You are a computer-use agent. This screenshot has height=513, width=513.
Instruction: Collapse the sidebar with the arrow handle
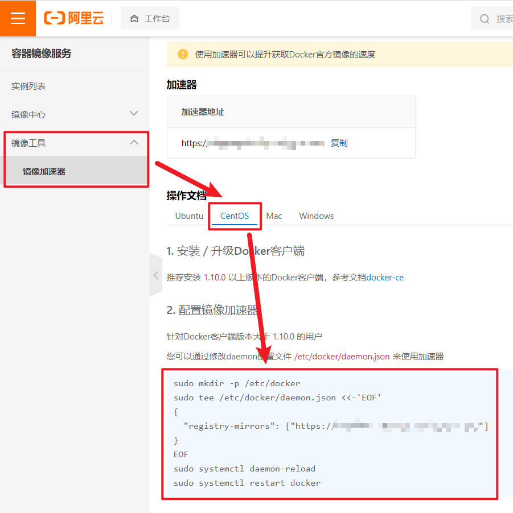(155, 275)
